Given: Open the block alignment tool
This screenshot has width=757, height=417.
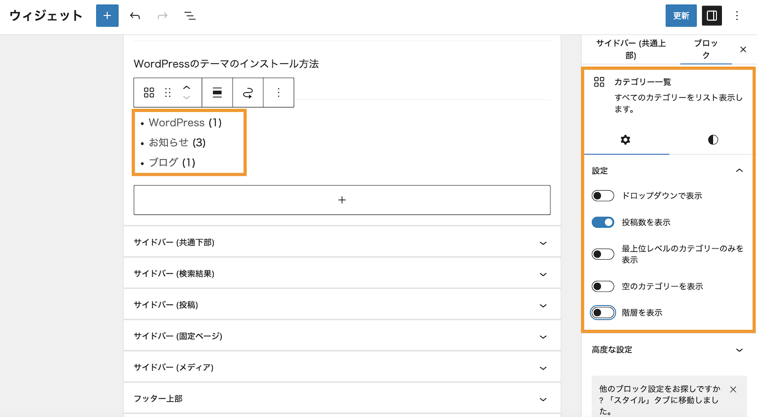Looking at the screenshot, I should click(x=217, y=92).
